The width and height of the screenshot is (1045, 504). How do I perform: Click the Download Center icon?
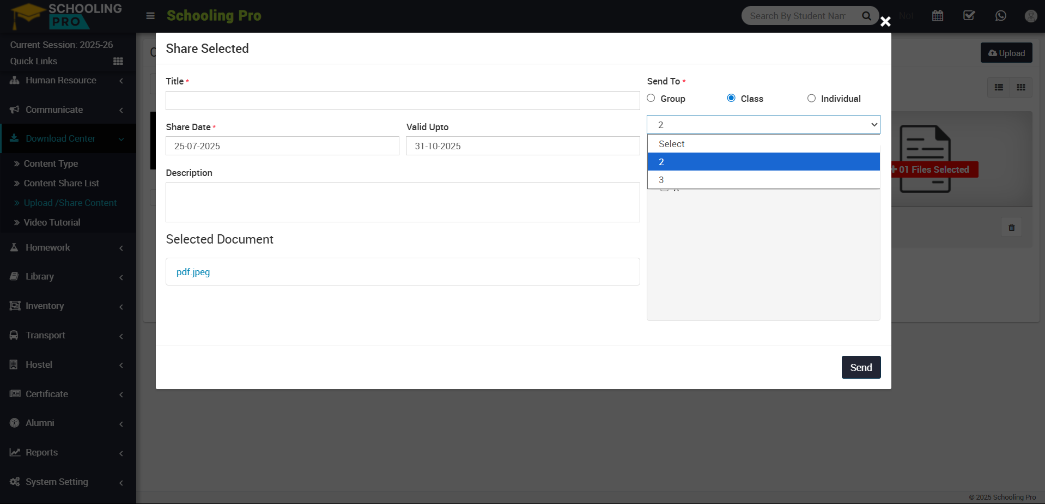tap(15, 138)
